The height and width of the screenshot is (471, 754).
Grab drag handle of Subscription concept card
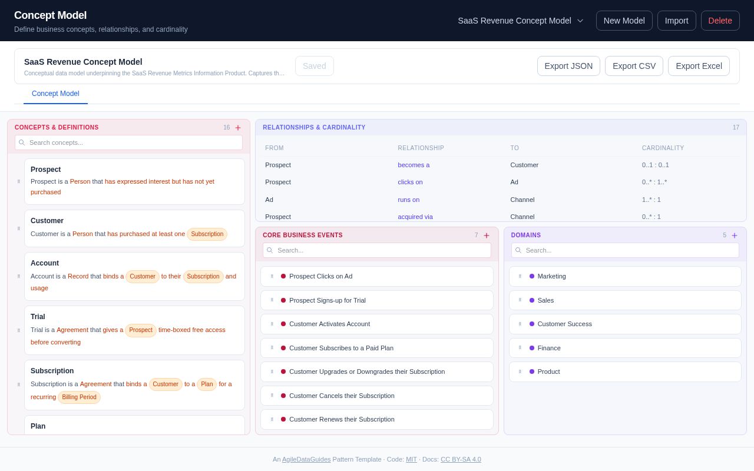(x=19, y=384)
